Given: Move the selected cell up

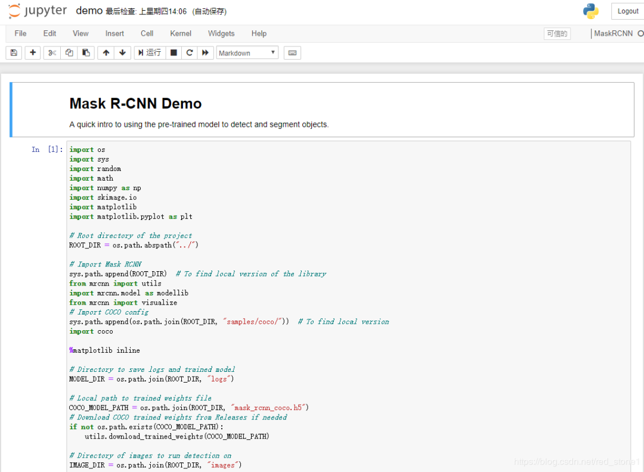Looking at the screenshot, I should [x=106, y=52].
